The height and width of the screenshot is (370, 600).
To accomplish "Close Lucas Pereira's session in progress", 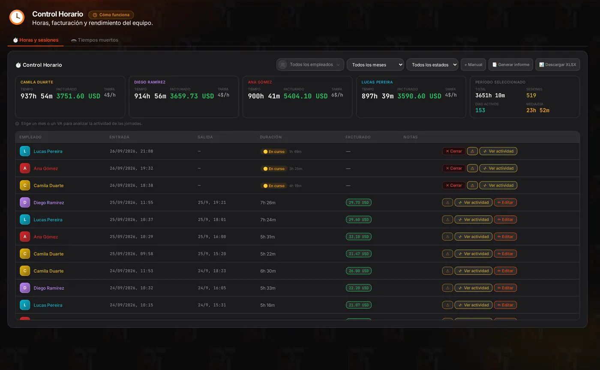I will point(453,151).
